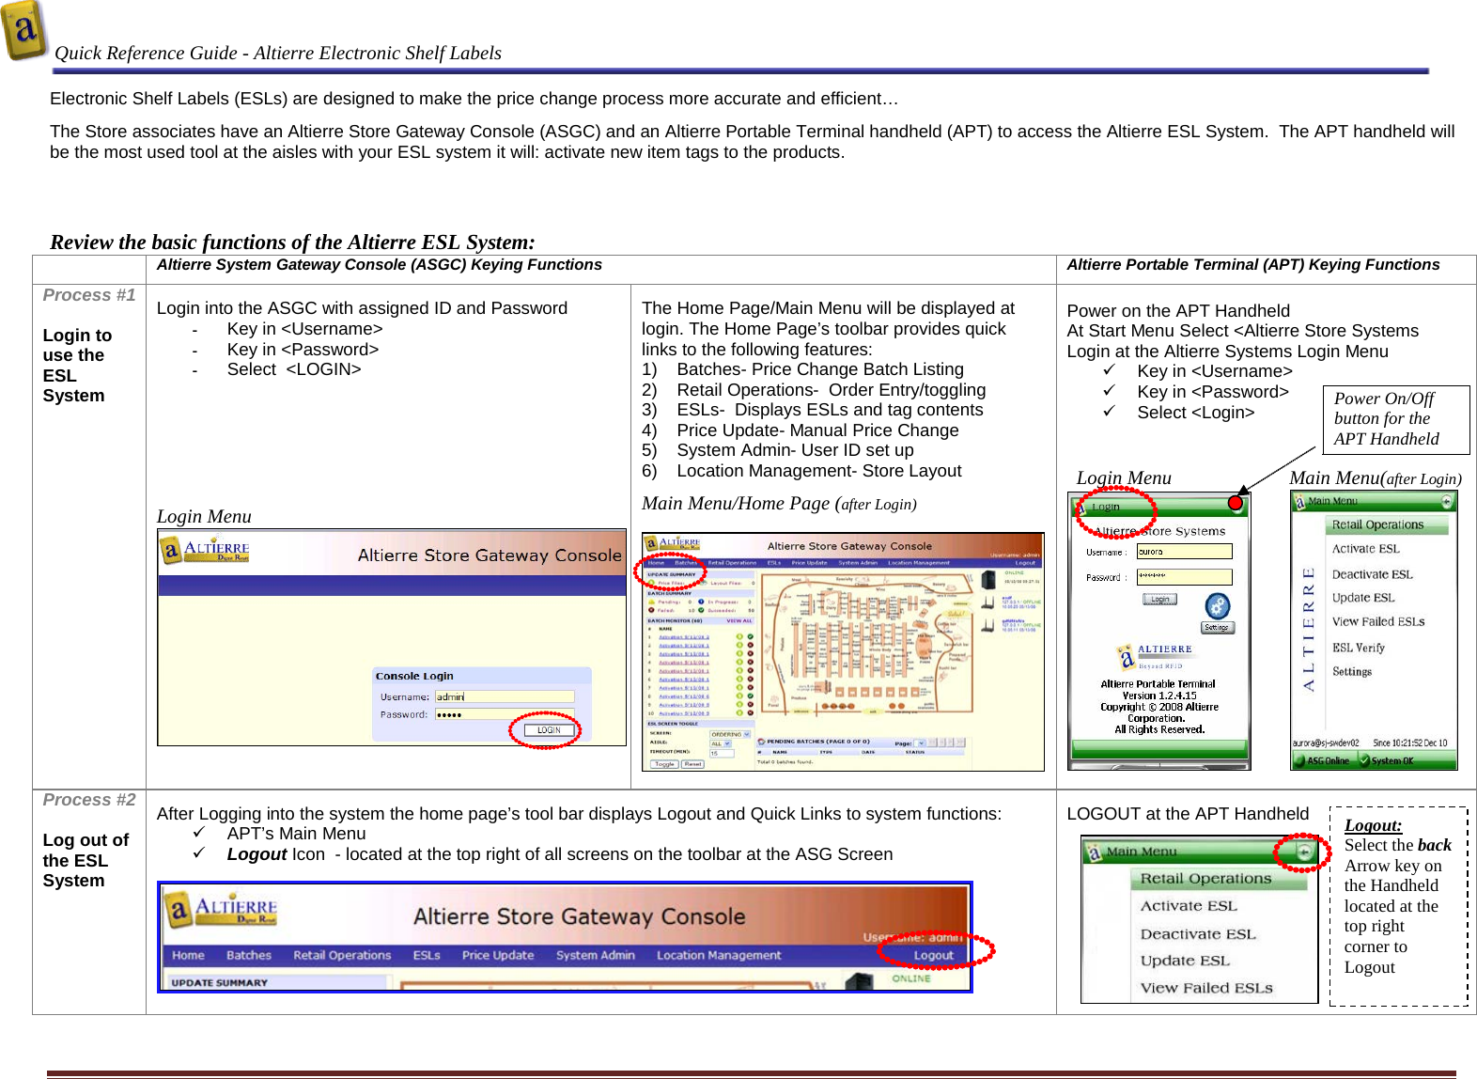
Task: Click the red failed icon on Batch Monitor row 10
Action: coord(751,712)
